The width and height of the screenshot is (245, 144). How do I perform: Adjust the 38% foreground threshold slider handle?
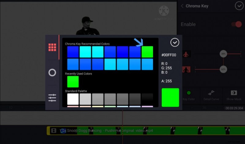(224, 54)
